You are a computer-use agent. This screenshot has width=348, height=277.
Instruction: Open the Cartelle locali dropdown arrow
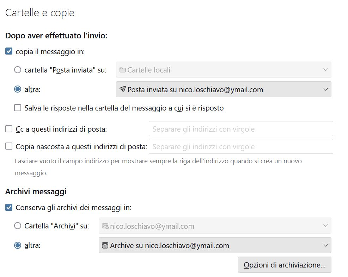click(325, 70)
